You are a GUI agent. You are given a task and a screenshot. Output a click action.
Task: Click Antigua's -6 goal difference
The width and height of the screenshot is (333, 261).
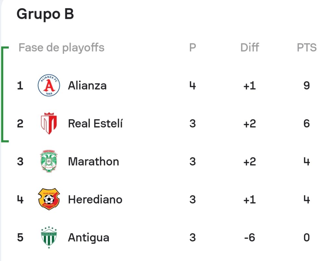point(249,238)
